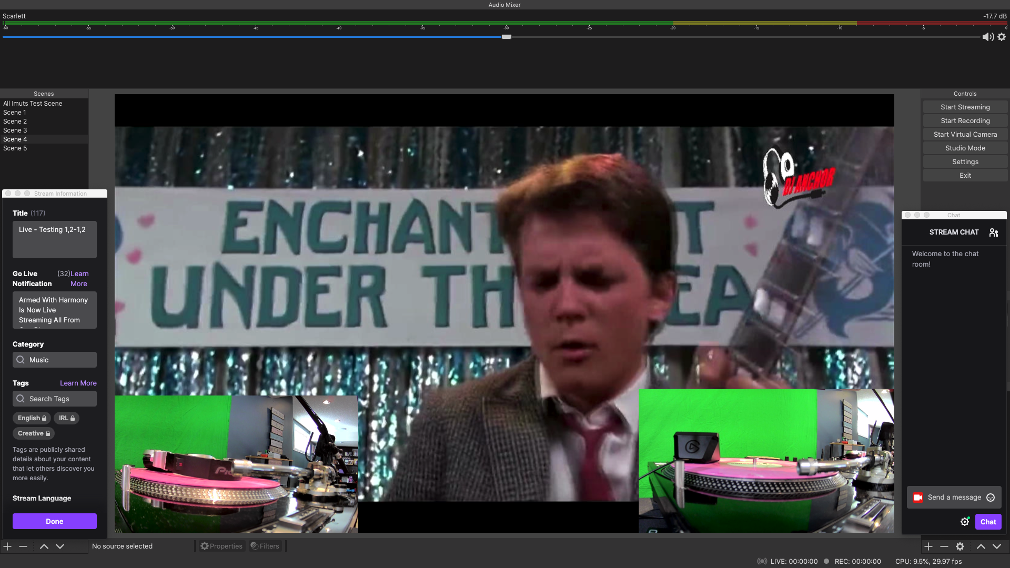Add a scene transition with plus icon
Screen dimensions: 1010x568
tap(928, 546)
